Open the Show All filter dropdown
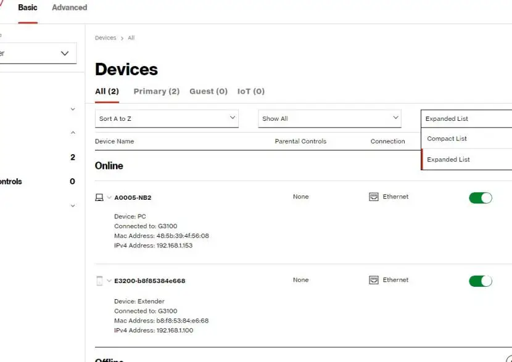This screenshot has height=362, width=512. coord(329,118)
